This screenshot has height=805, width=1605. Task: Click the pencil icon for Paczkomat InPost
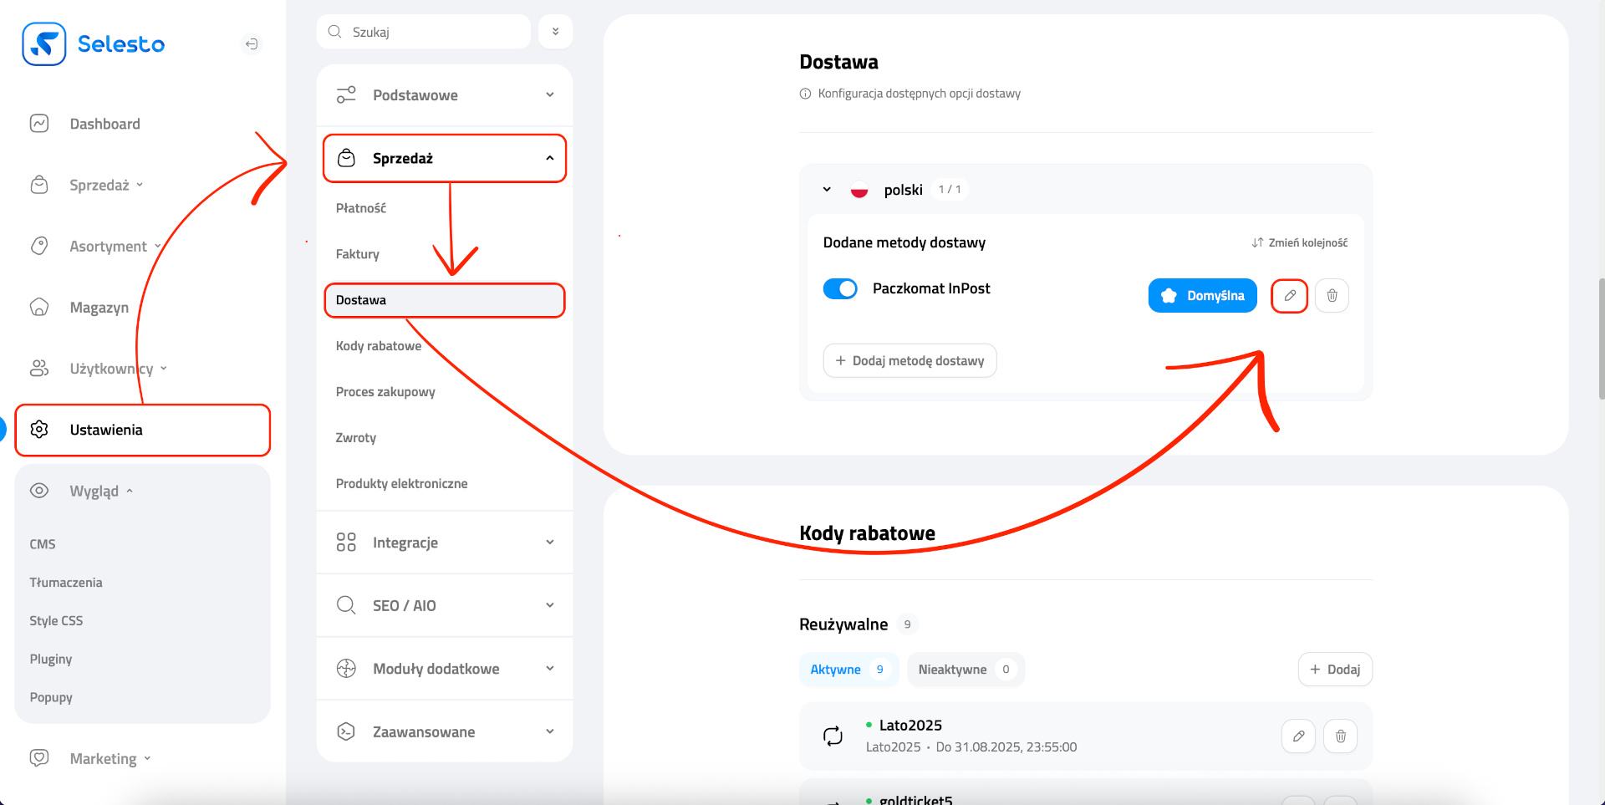[1289, 295]
